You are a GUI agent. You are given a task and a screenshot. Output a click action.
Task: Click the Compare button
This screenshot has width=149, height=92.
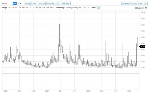51,4
